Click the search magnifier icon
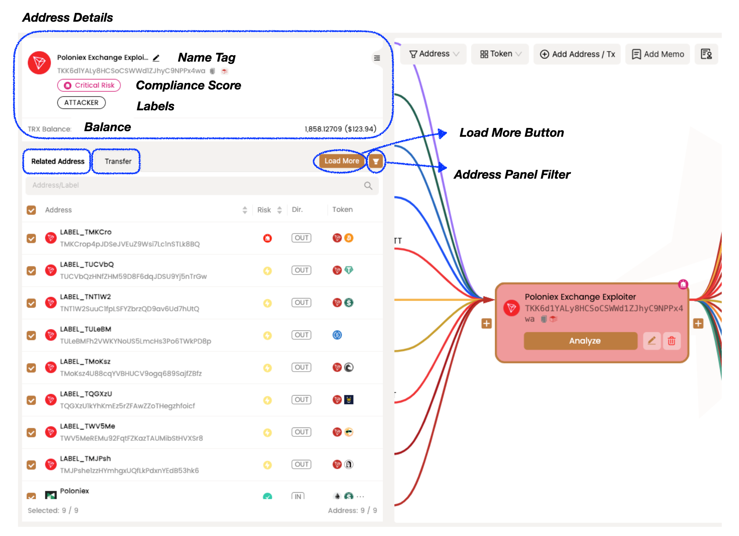Image resolution: width=739 pixels, height=536 pixels. (368, 186)
